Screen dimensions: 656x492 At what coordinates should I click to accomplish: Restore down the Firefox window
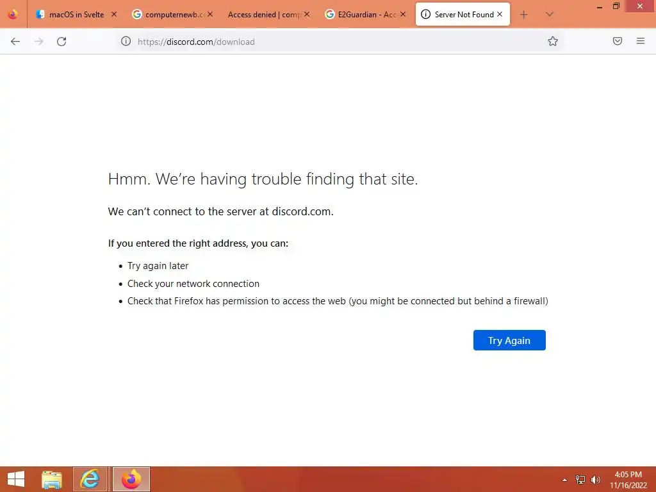[616, 6]
